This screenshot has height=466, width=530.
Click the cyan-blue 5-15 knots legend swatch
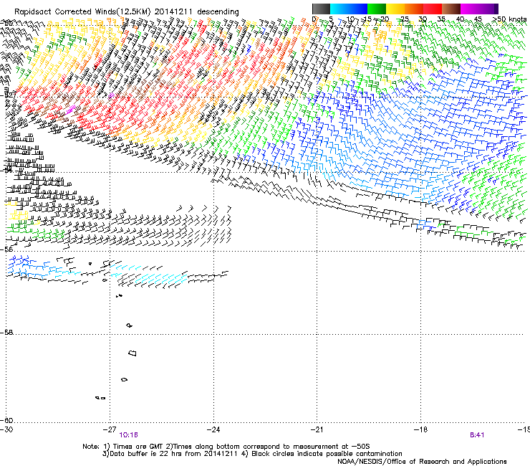[x=349, y=9]
